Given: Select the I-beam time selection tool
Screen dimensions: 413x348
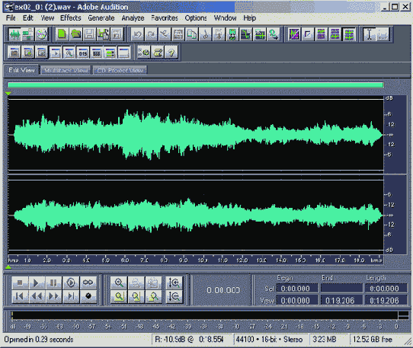Looking at the screenshot, I should click(x=370, y=34).
